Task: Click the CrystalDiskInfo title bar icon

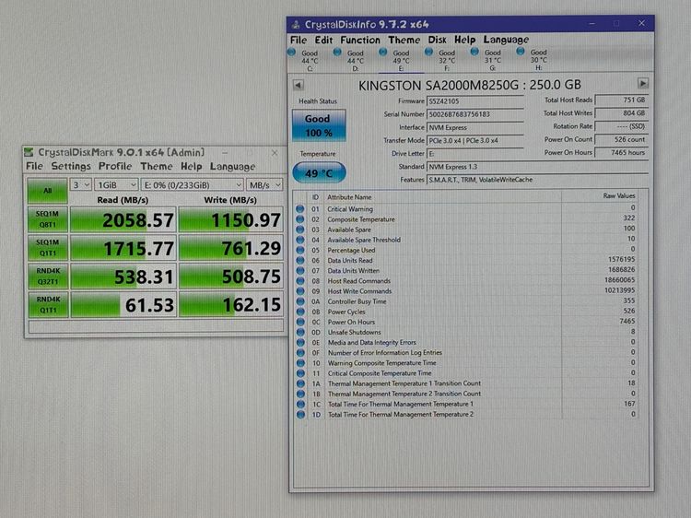Action: (296, 25)
